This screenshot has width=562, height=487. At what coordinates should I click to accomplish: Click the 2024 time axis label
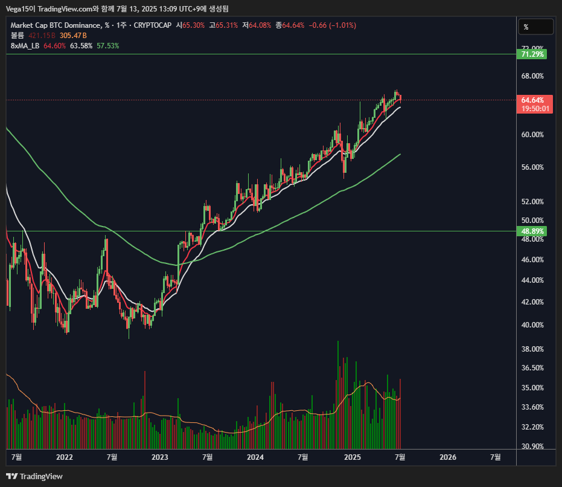[255, 457]
